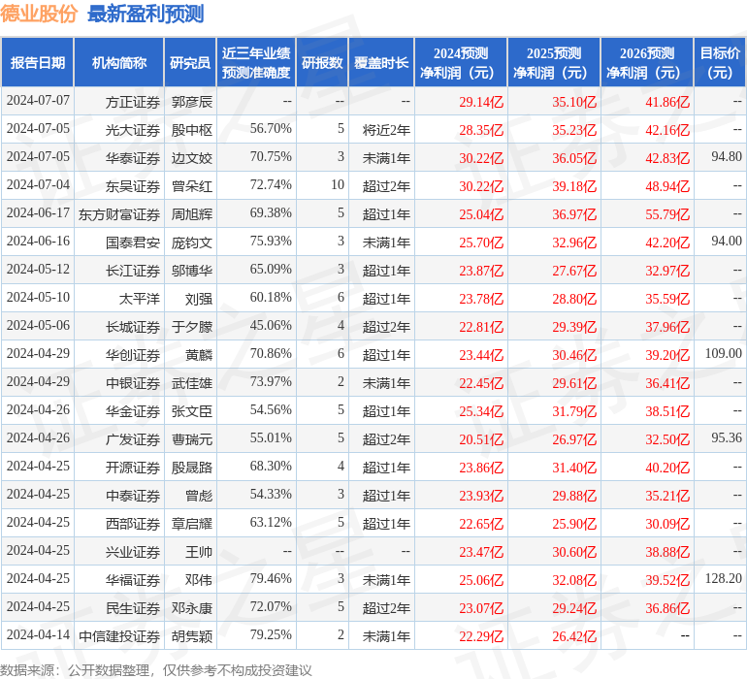
Task: Select the 研究员 column header
Action: coord(190,63)
